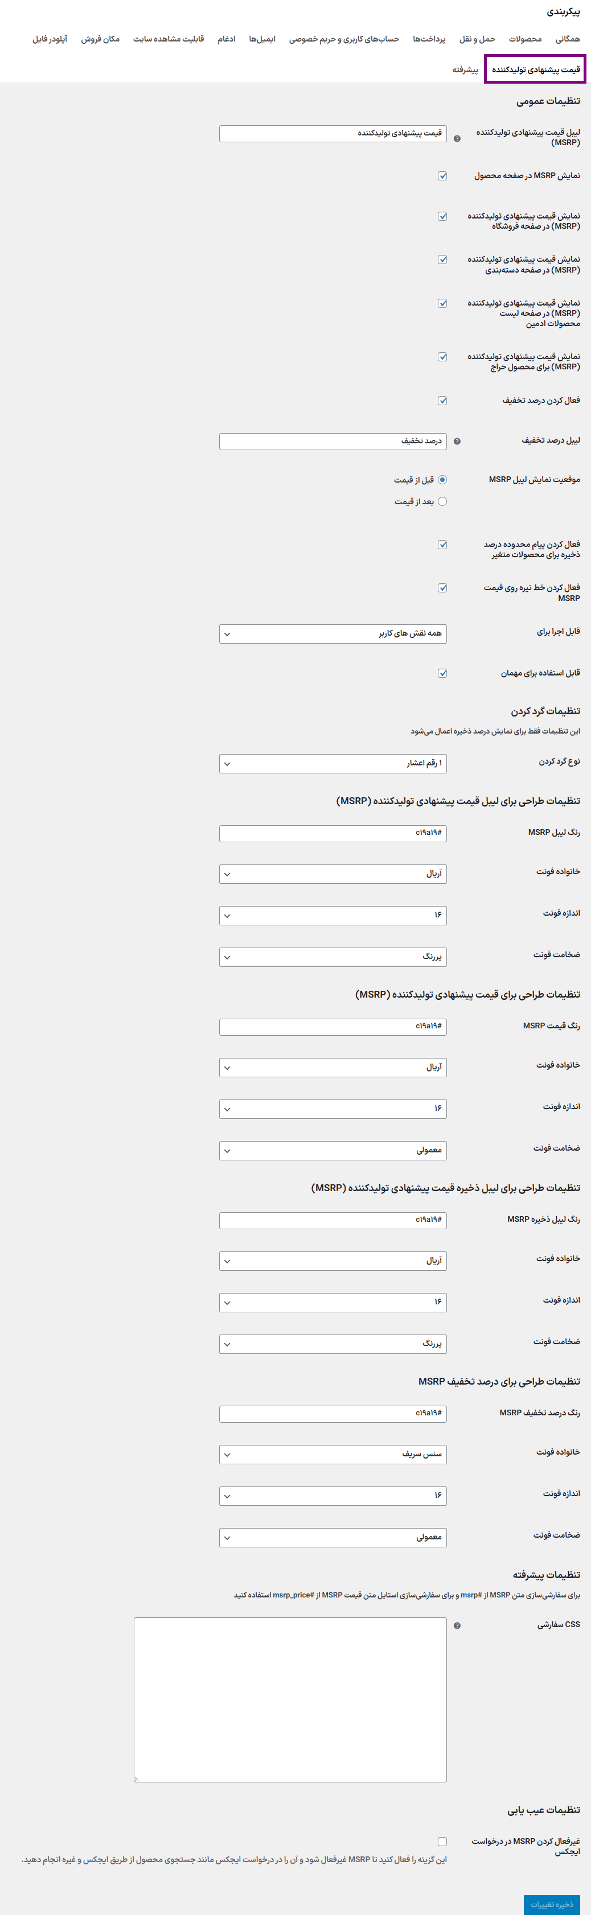
Task: Click into the 'CSS سفارشی' text area
Action: point(290,1699)
